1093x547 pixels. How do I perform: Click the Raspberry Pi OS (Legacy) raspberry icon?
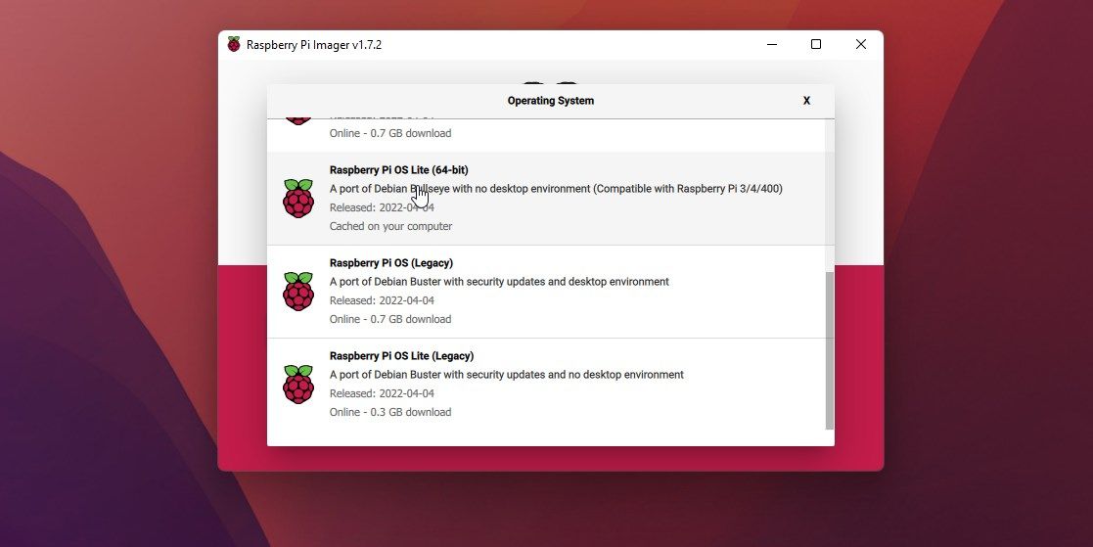[x=298, y=292]
